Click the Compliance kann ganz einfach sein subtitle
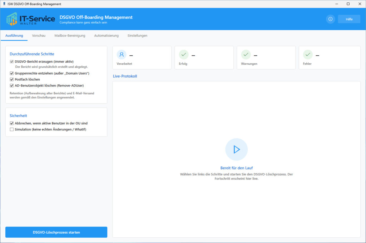 [x=83, y=23]
